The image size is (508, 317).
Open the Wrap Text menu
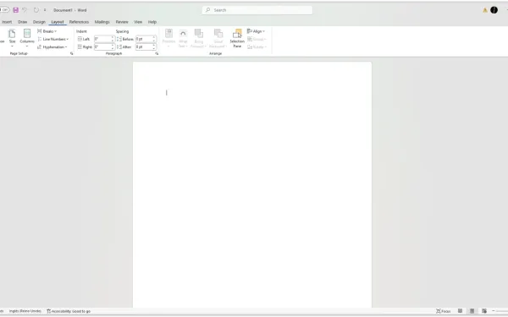(x=183, y=38)
